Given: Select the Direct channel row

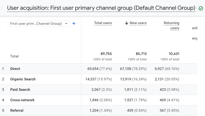Looking at the screenshot, I should 15,69.
